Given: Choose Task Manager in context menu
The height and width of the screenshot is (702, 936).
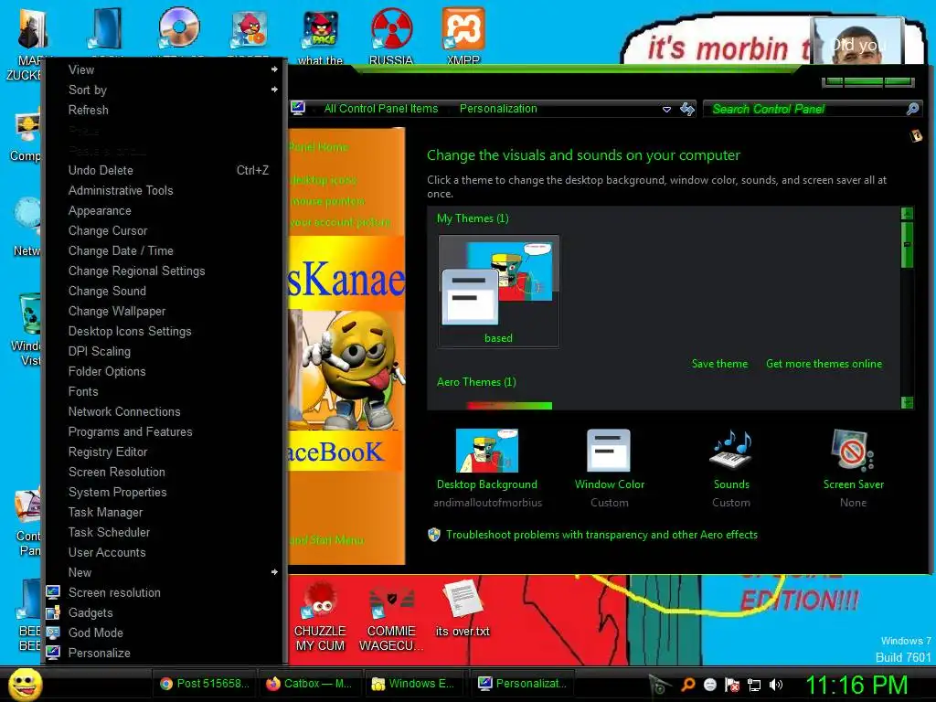Looking at the screenshot, I should pyautogui.click(x=165, y=512).
